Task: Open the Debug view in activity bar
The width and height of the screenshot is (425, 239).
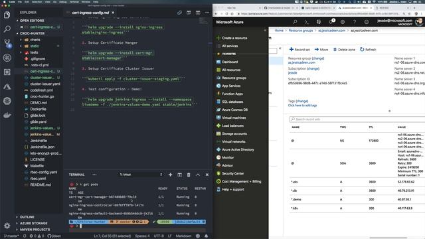Action: coord(7,58)
